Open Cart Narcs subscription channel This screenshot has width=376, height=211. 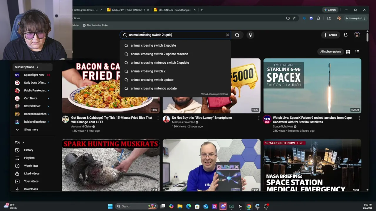(32, 98)
